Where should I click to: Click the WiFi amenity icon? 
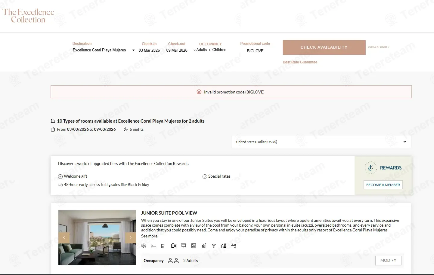(x=214, y=246)
